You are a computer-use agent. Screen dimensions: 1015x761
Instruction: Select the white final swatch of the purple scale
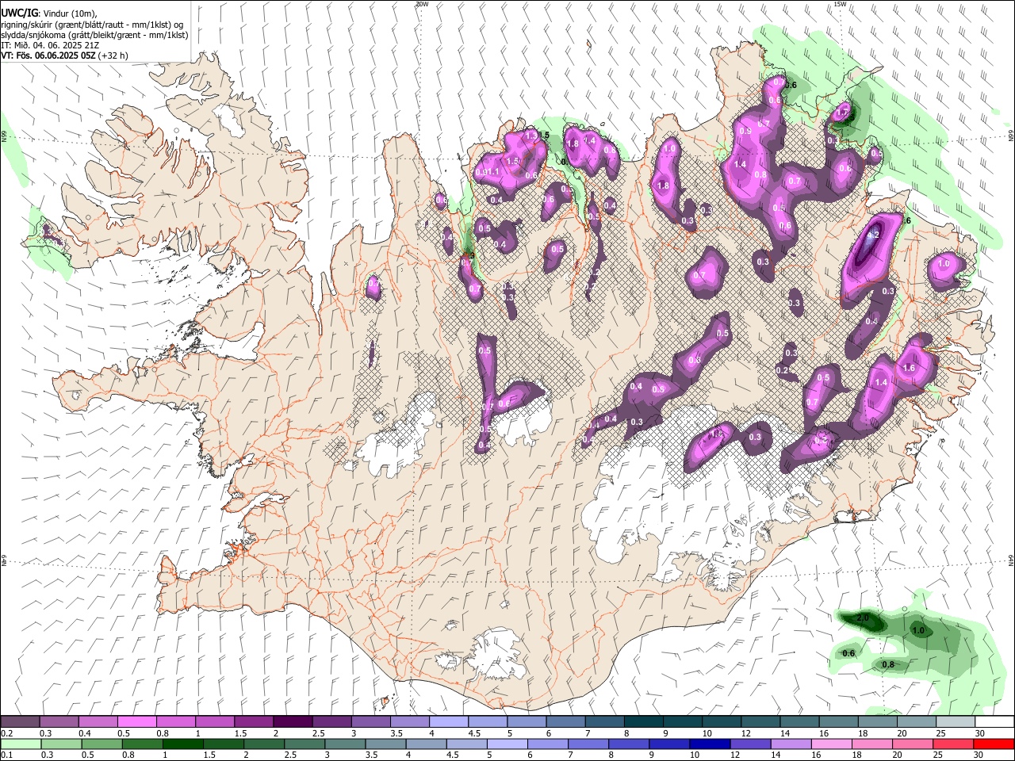point(994,722)
